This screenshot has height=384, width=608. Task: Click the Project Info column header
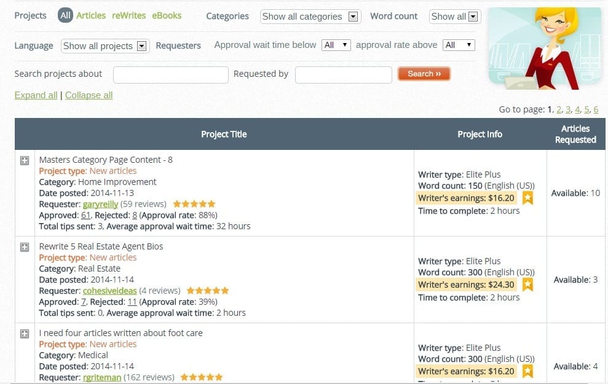tap(480, 134)
